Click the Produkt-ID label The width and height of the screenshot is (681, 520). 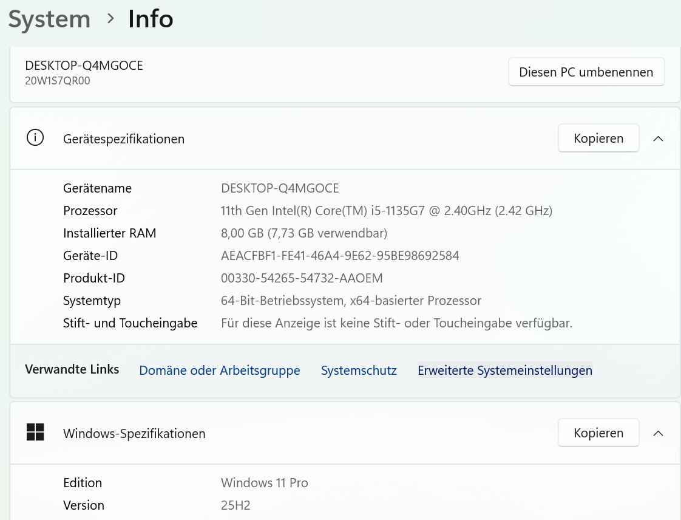tap(94, 278)
